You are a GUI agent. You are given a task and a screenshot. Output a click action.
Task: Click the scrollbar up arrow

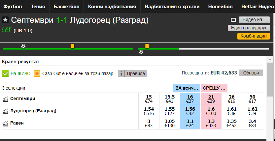[270, 60]
